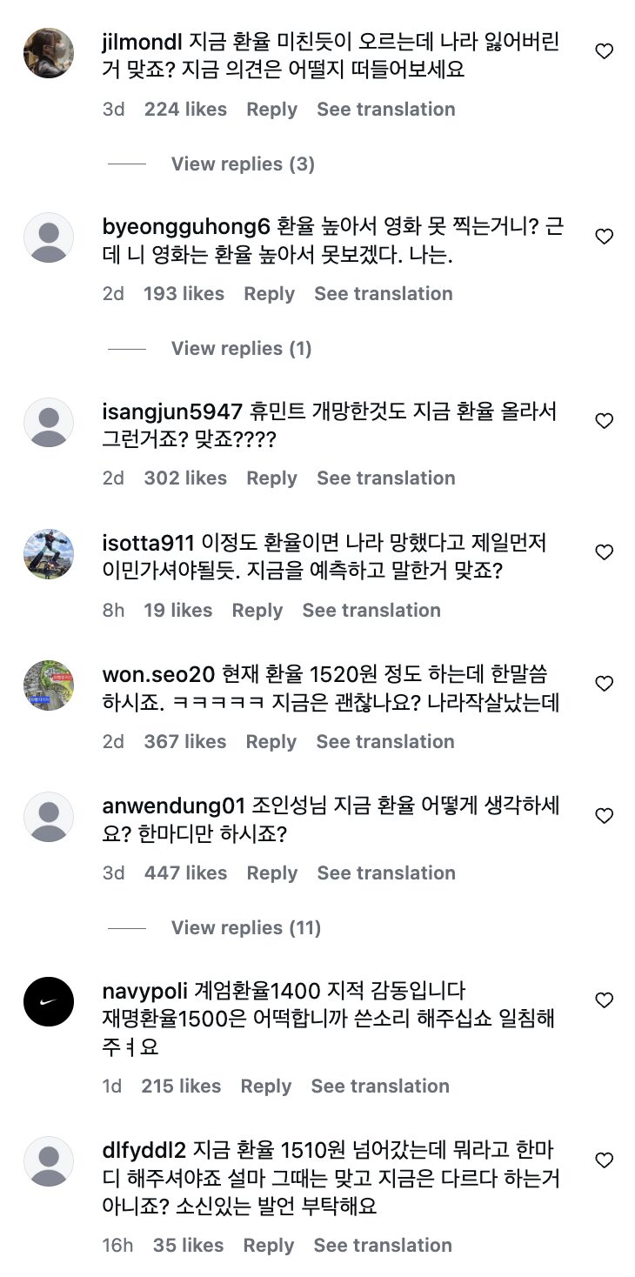Like isangjun5947's comment with the heart icon
Screen dimensions: 635x1277
pos(604,420)
